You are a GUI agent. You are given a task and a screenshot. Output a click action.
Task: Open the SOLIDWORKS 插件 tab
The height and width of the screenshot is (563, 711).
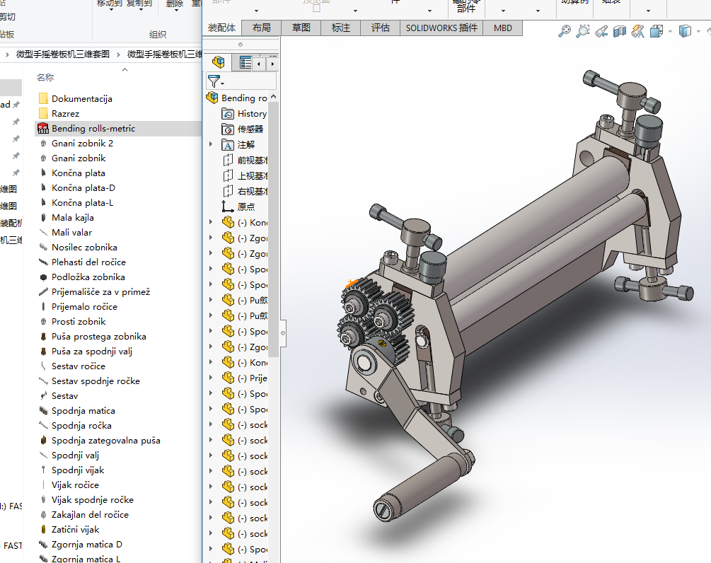441,28
